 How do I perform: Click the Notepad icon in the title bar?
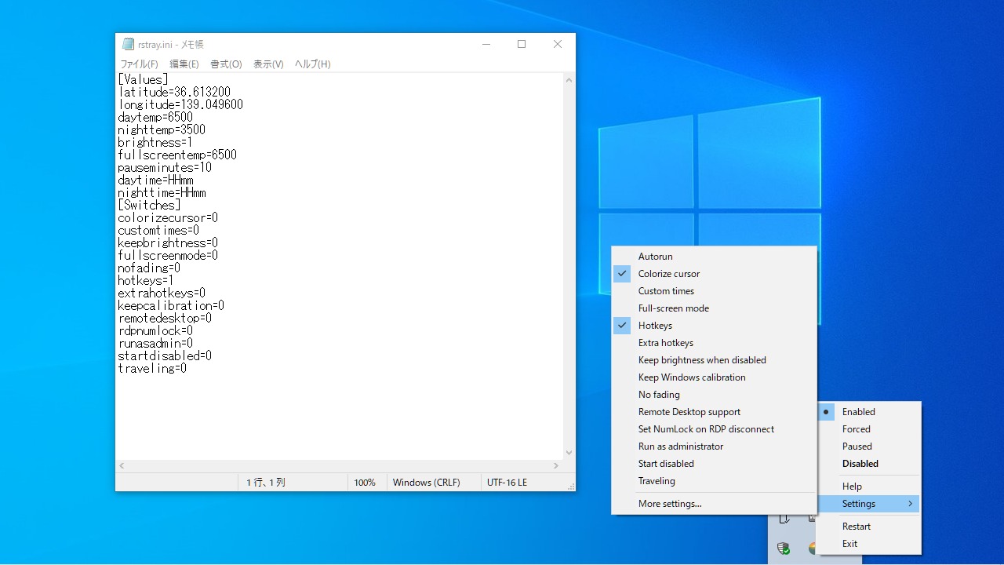(128, 45)
